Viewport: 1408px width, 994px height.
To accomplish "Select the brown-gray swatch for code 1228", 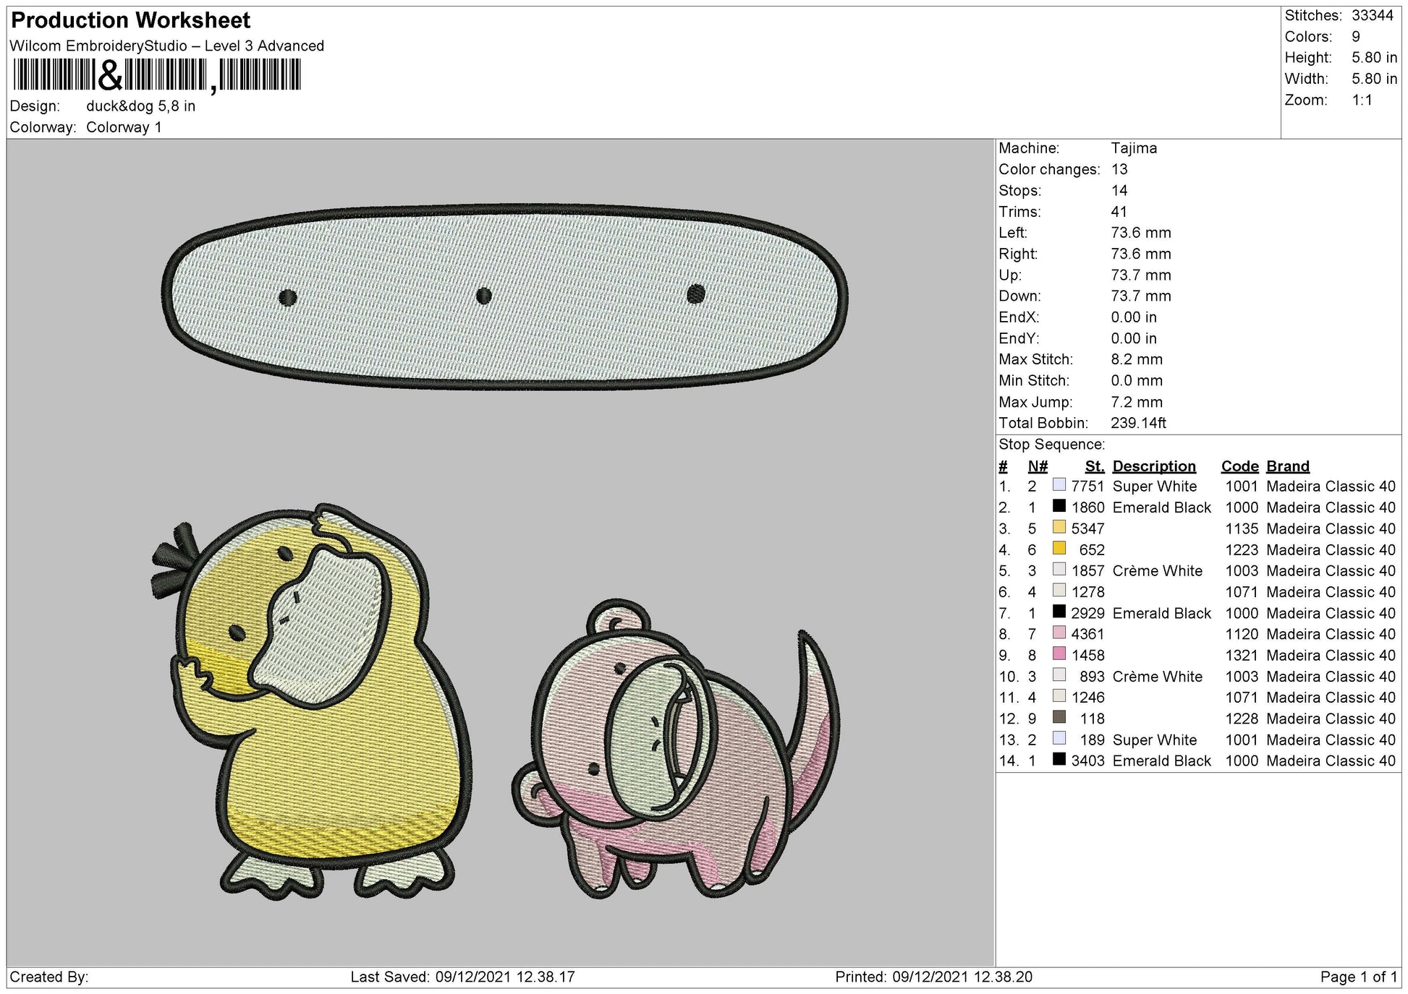I will click(x=1059, y=717).
